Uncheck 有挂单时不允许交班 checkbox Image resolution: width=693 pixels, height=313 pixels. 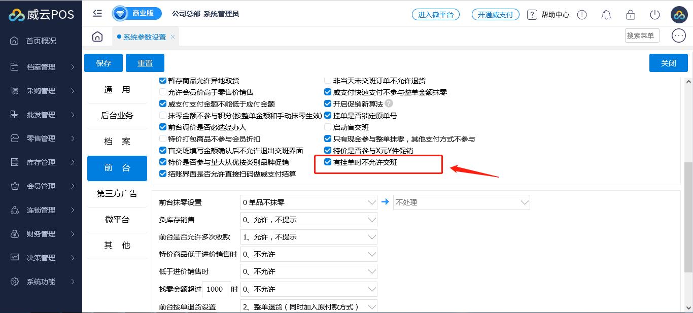(328, 162)
